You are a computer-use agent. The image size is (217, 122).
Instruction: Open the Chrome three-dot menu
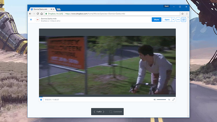coord(187,14)
